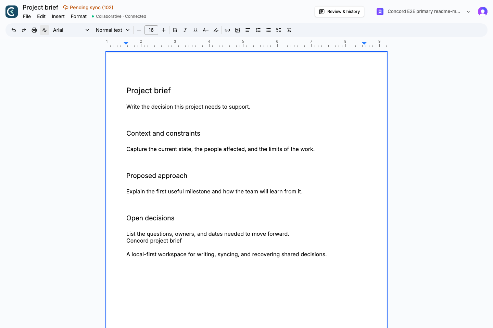Click the Concord app logo
Viewport: 493px width, 328px height.
click(12, 12)
